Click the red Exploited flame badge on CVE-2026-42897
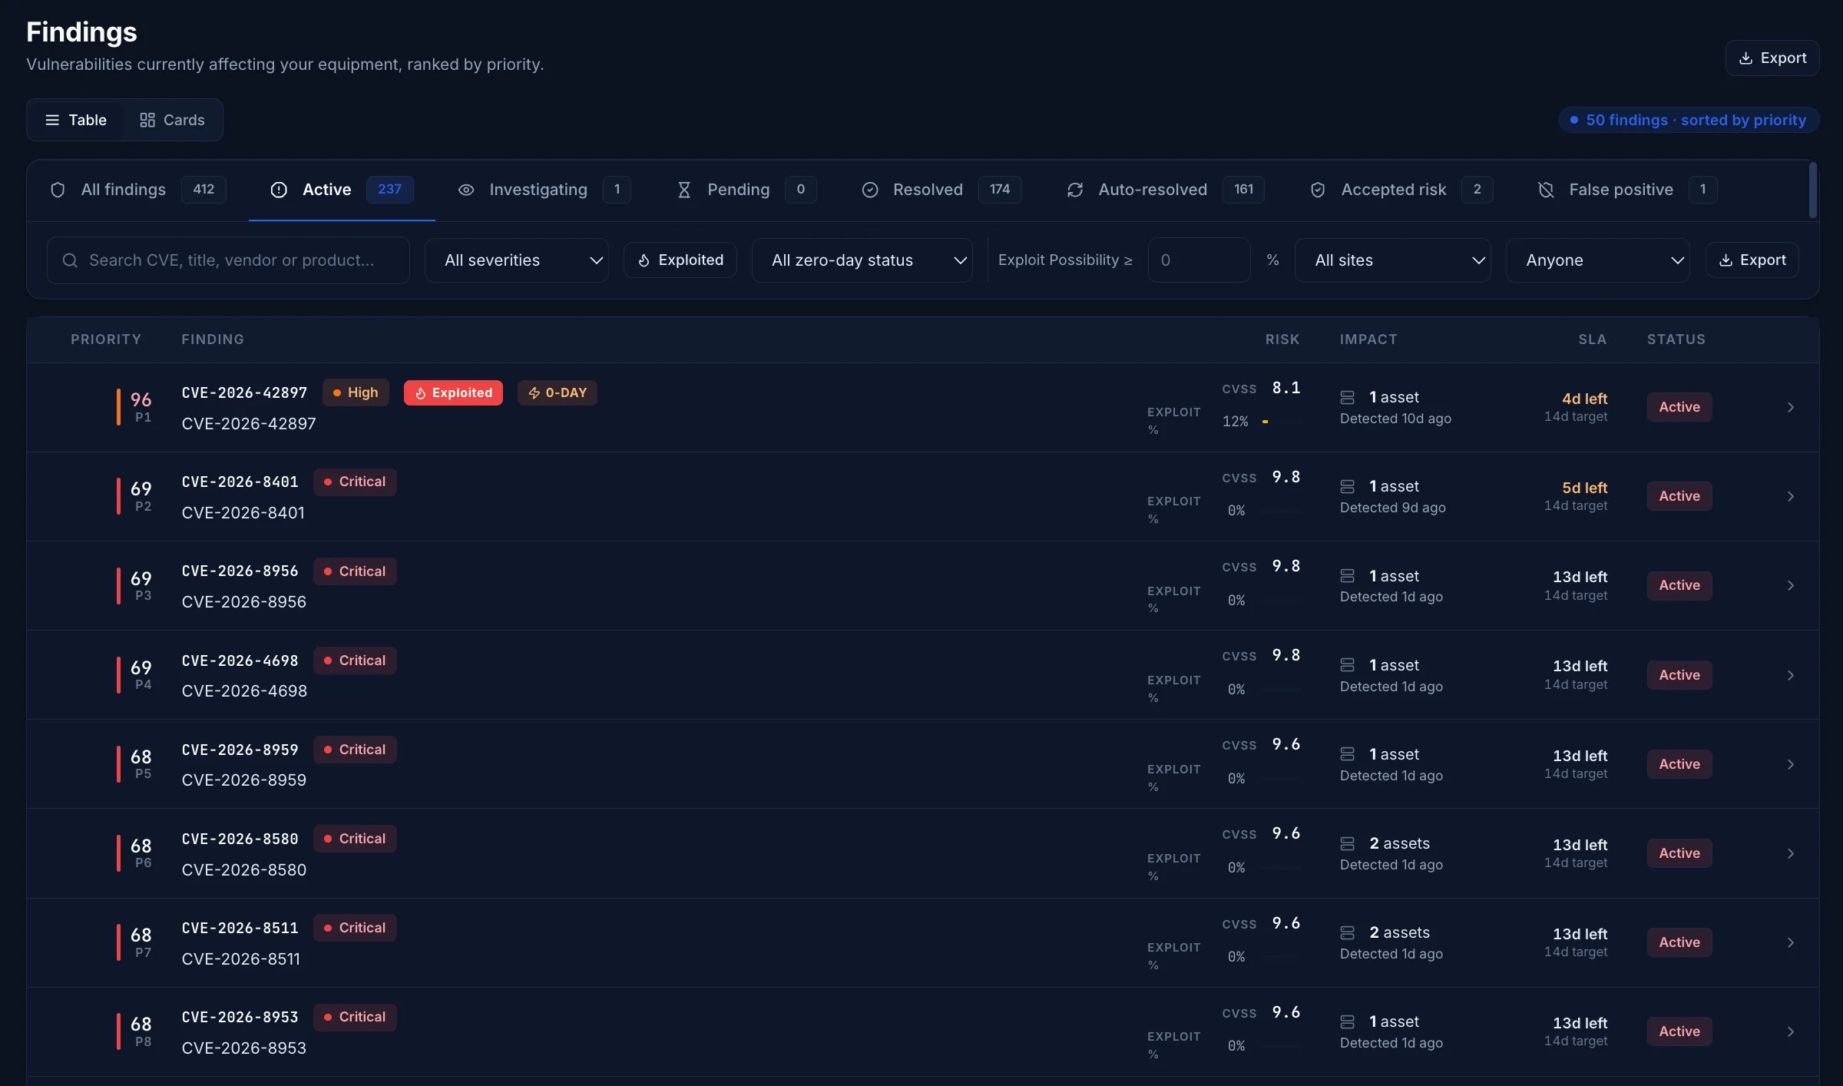 coord(453,392)
